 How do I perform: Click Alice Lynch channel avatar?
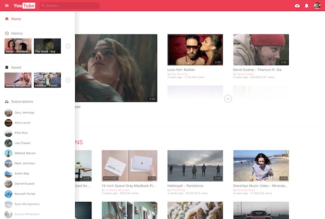pyautogui.click(x=8, y=123)
